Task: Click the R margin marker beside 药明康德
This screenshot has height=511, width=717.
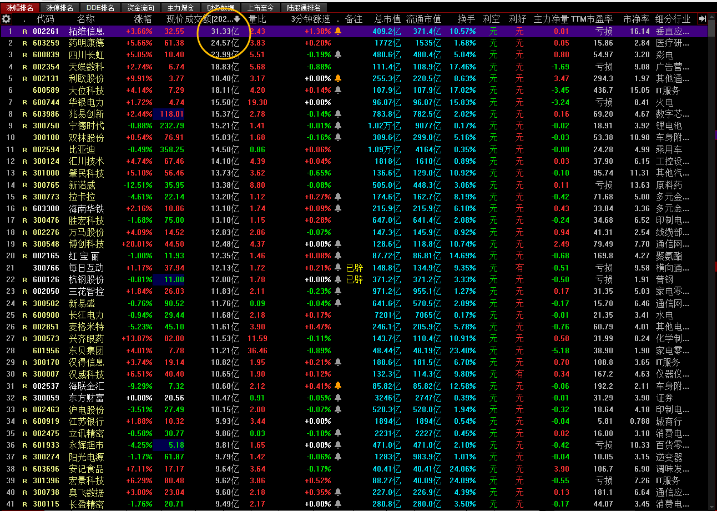Action: click(x=24, y=43)
